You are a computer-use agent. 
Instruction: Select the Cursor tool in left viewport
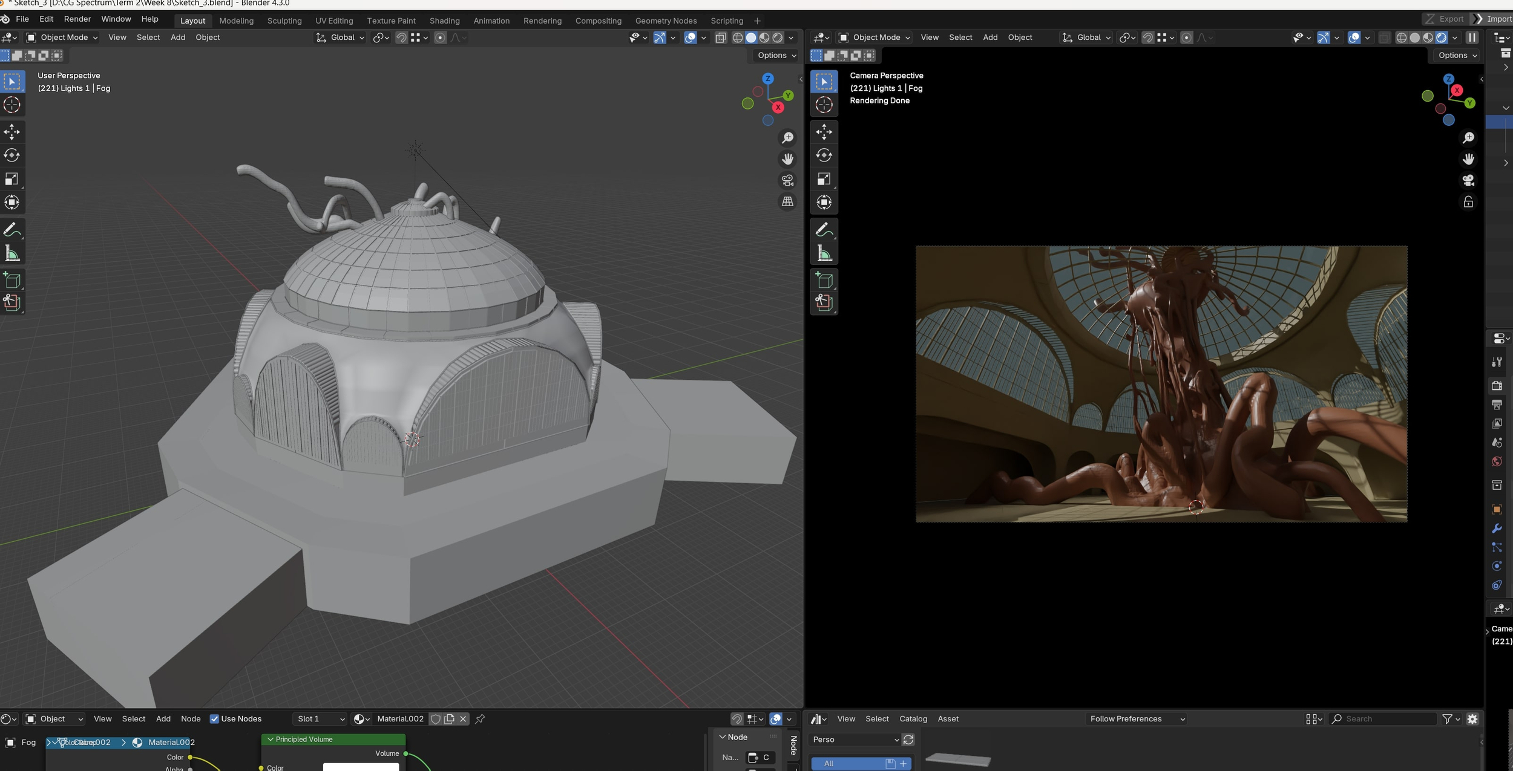(x=12, y=105)
